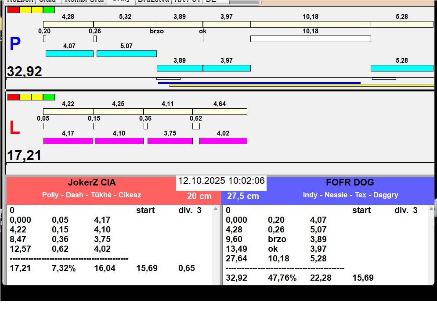437x314 pixels.
Task: Click the cream 4,25 segment in lane L
Action: tap(119, 112)
